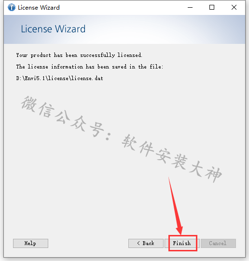
Task: Click the diagonal Chinese watermark text
Action: pos(121,139)
